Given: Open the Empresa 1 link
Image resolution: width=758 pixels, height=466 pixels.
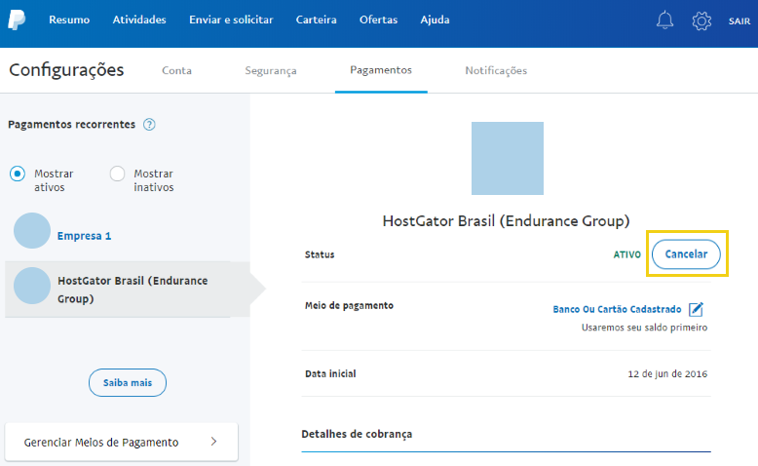Looking at the screenshot, I should coord(84,236).
